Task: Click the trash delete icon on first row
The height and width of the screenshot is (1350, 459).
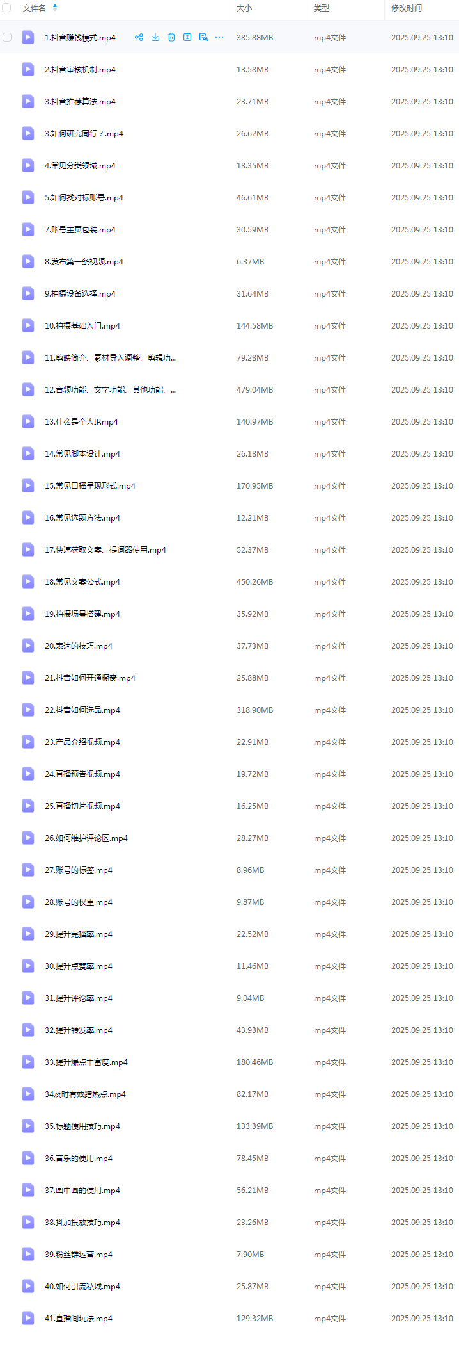Action: point(171,37)
